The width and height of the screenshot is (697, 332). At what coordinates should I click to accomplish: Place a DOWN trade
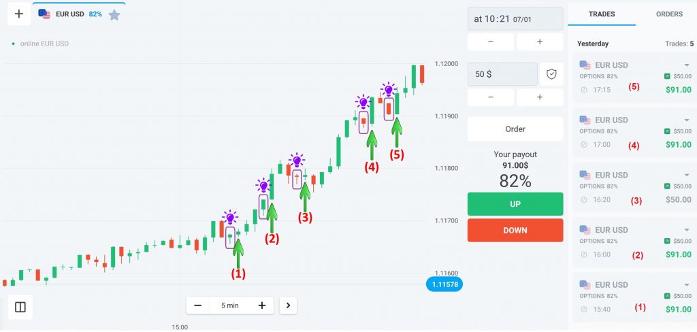tap(515, 230)
